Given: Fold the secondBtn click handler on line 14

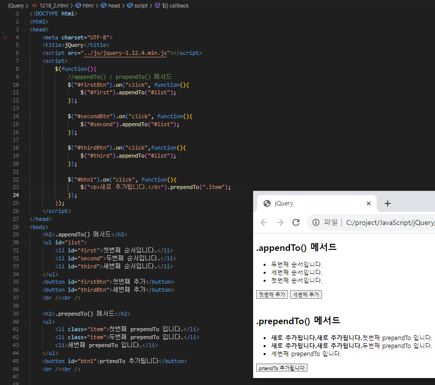Looking at the screenshot, I should tap(25, 117).
